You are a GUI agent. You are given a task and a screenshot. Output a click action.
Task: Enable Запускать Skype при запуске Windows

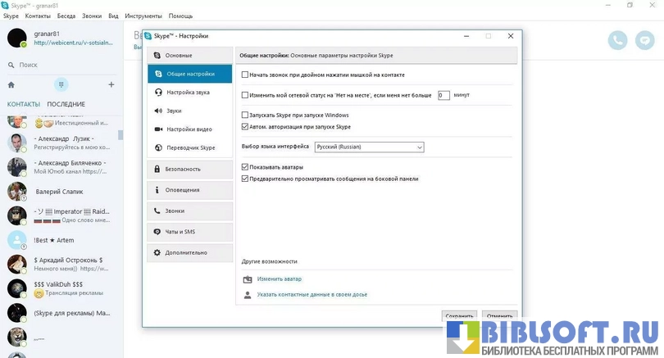pyautogui.click(x=245, y=116)
